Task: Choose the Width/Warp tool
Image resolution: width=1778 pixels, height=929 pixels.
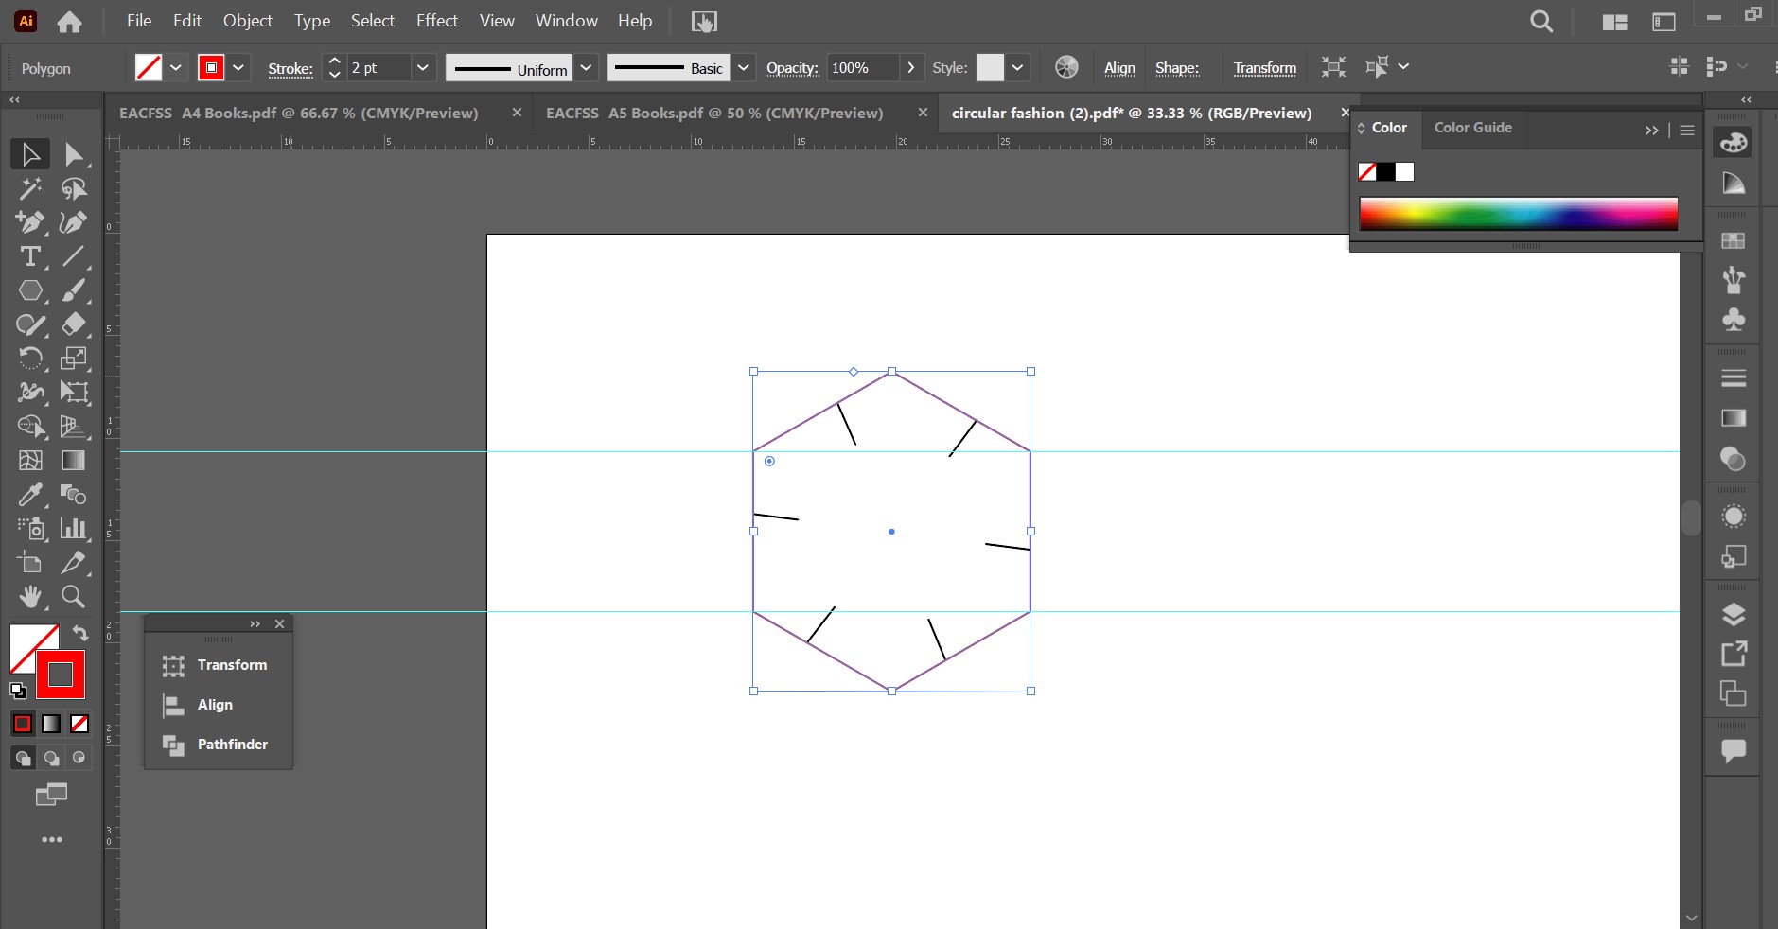Action: 30,393
